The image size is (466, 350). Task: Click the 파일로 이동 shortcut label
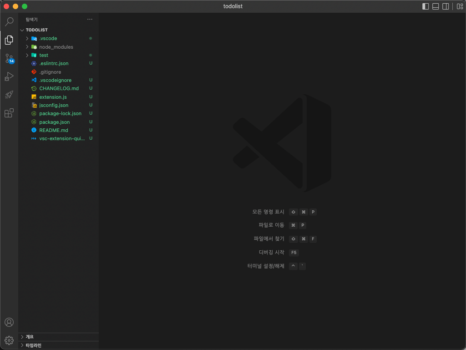click(271, 225)
